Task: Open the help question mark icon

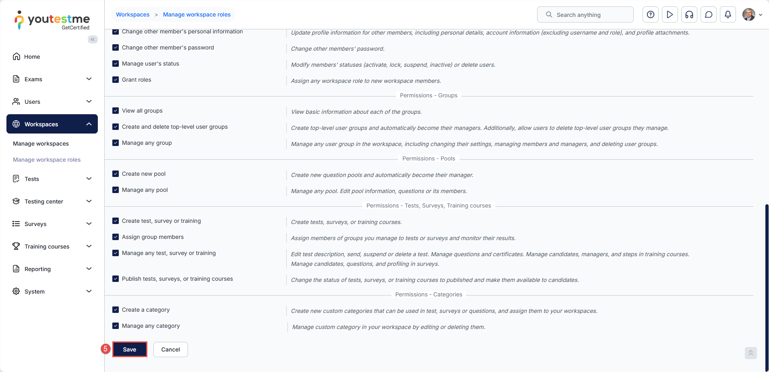Action: point(651,14)
